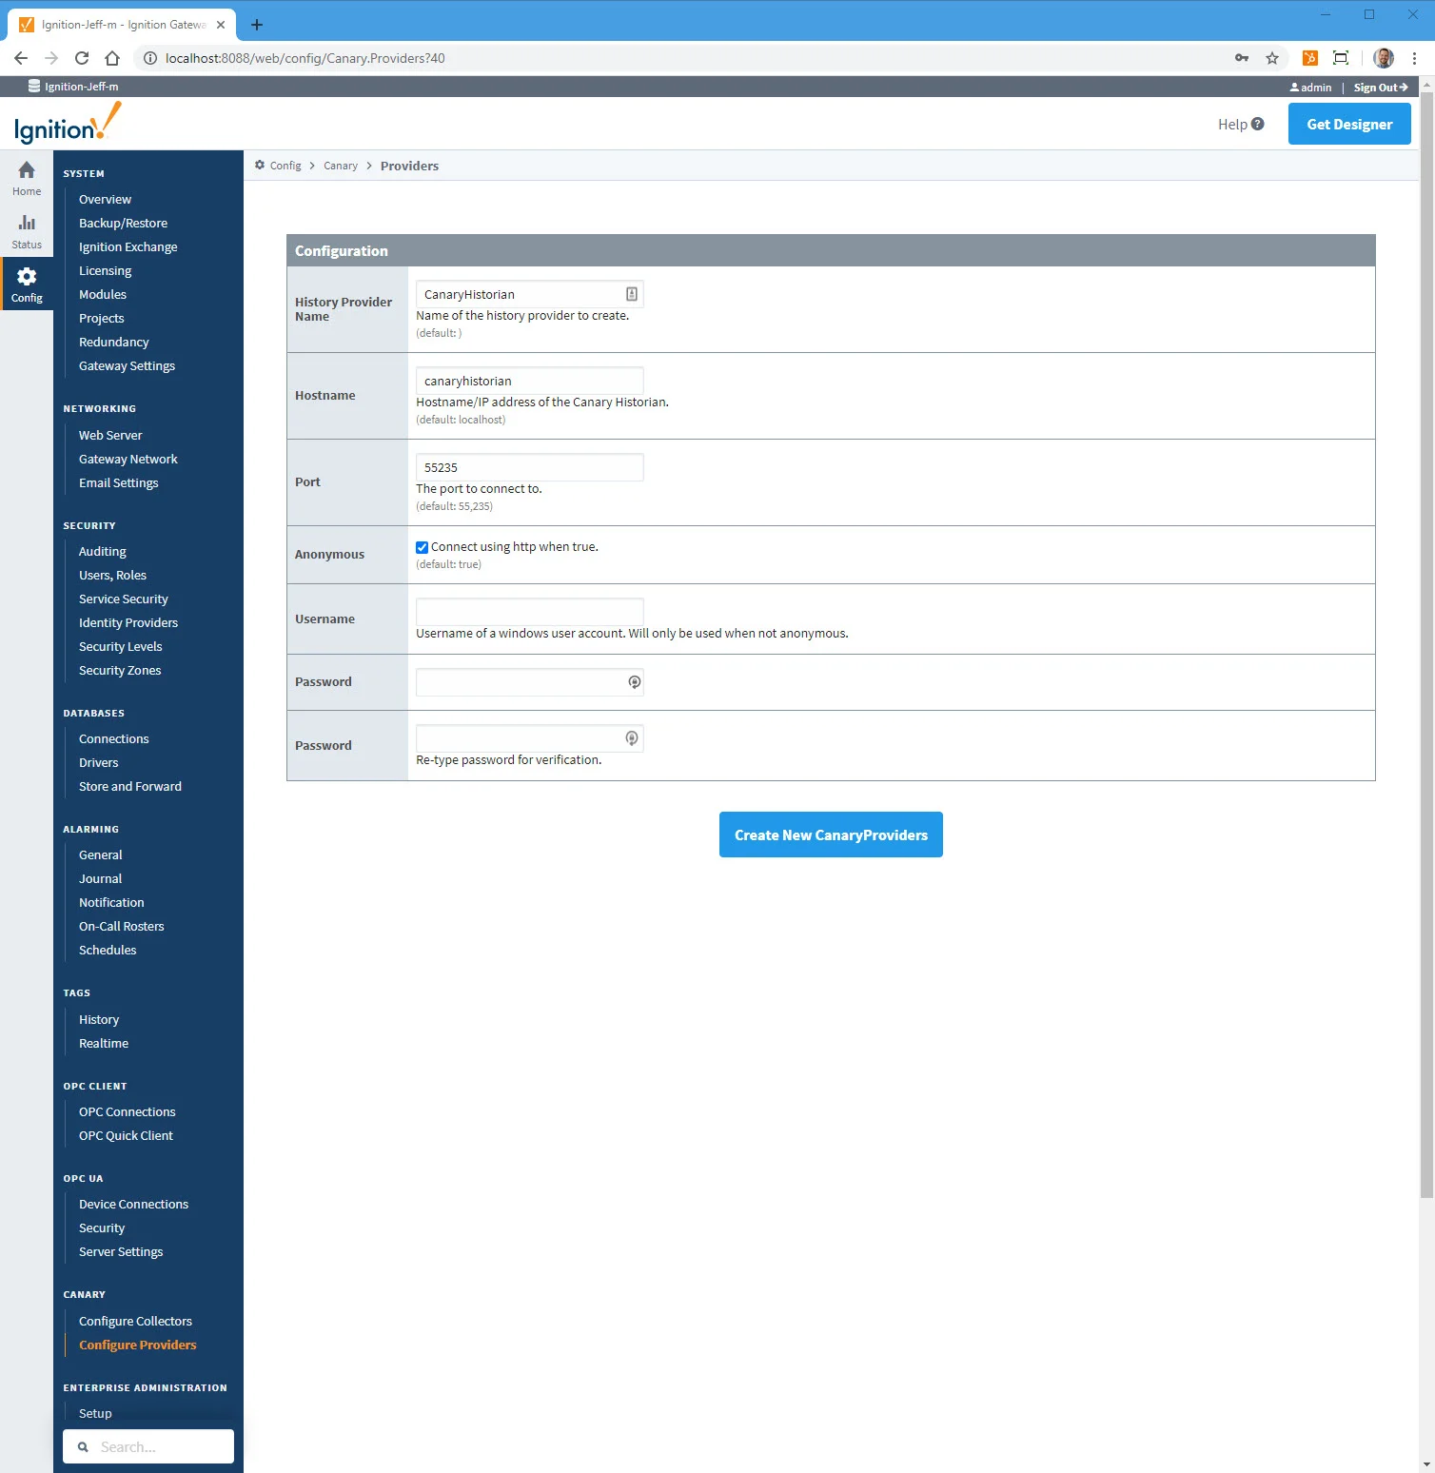
Task: Open Email Settings
Action: [x=119, y=482]
